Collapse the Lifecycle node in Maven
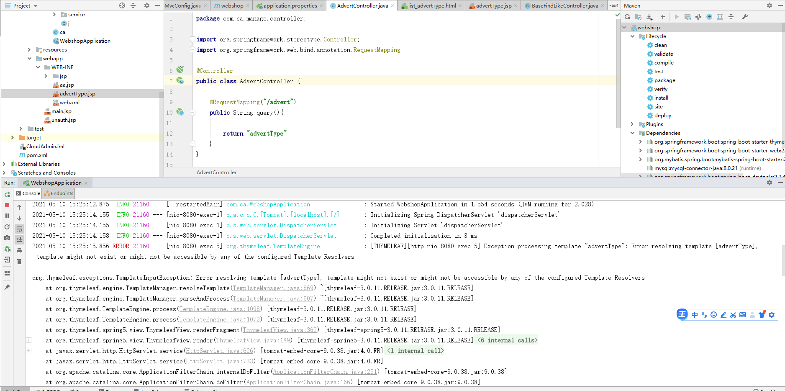Screen dimensions: 785x391 point(632,36)
